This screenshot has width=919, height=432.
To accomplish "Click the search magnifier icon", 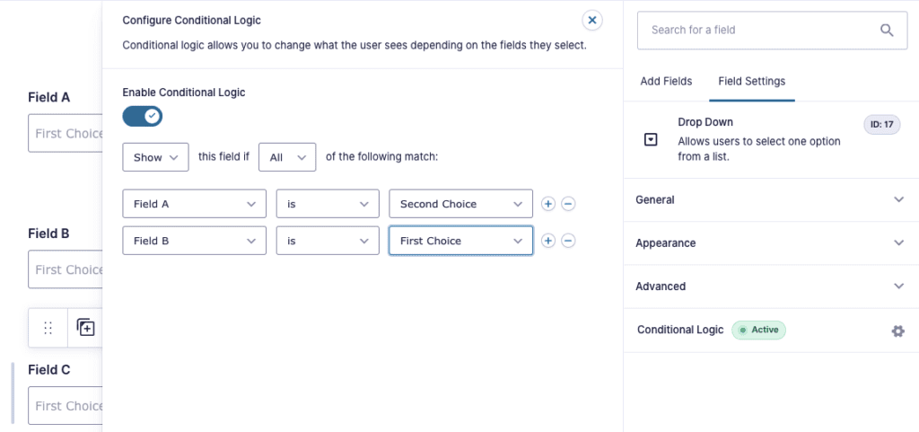I will coord(887,30).
